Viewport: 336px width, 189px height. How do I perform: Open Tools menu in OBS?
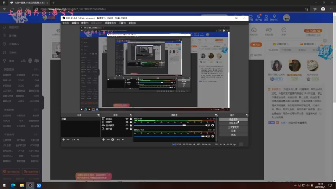122,23
